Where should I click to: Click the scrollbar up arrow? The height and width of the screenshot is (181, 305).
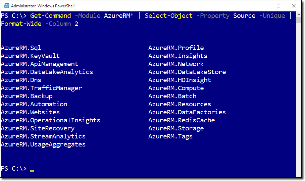[299, 15]
